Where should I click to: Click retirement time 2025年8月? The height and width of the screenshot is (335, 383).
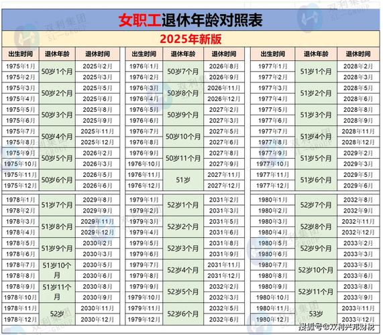[97, 110]
